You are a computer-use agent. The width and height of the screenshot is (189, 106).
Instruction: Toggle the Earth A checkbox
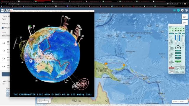[170, 47]
